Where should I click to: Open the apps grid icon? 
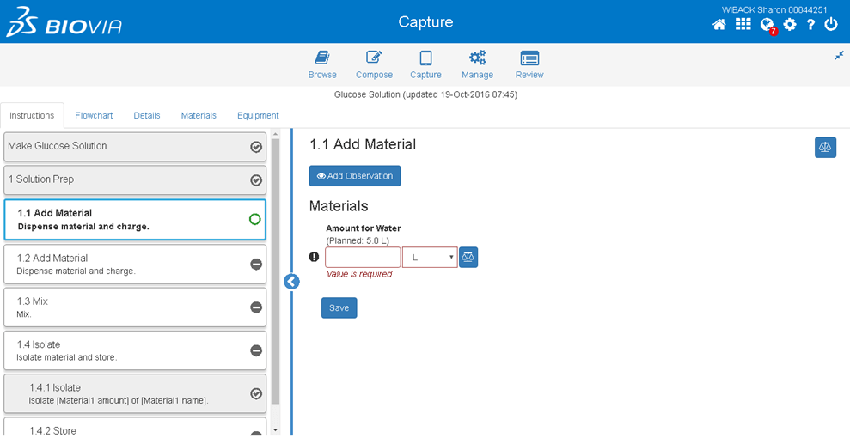tap(743, 25)
